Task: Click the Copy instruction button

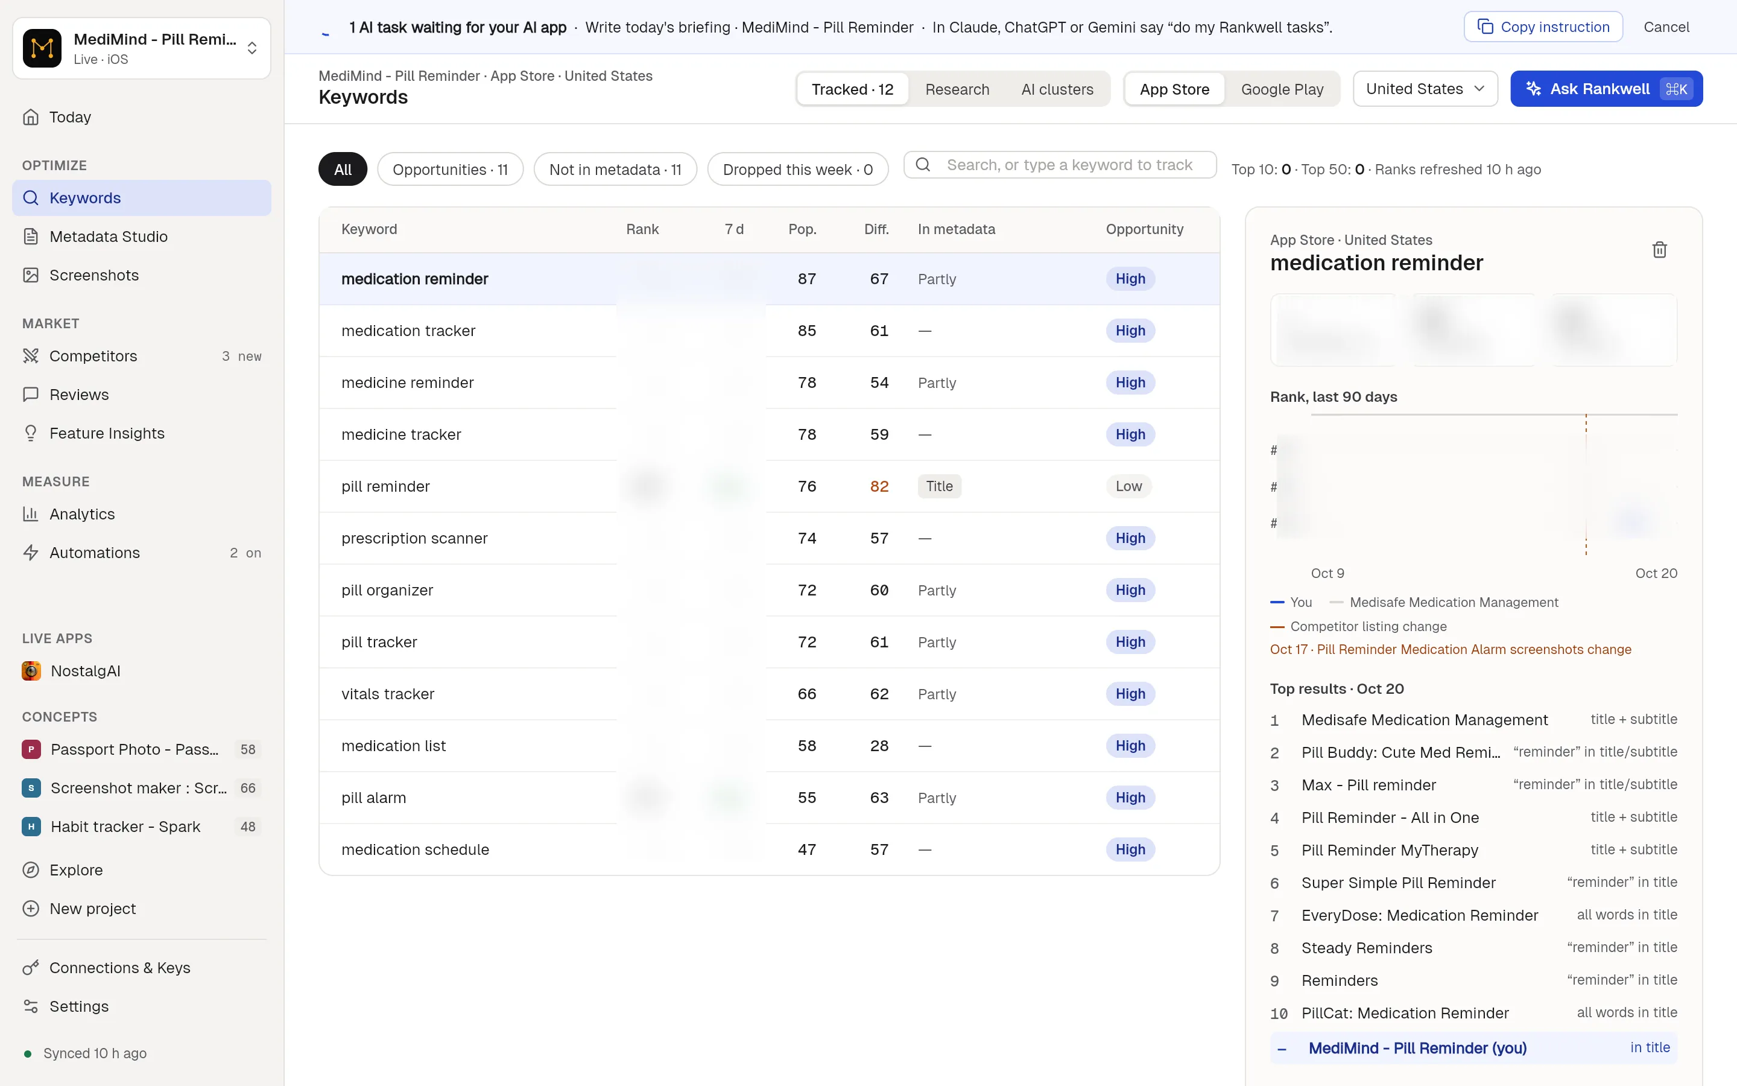Action: (x=1543, y=27)
